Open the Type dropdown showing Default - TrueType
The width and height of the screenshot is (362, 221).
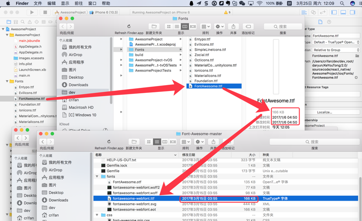coord(336,42)
